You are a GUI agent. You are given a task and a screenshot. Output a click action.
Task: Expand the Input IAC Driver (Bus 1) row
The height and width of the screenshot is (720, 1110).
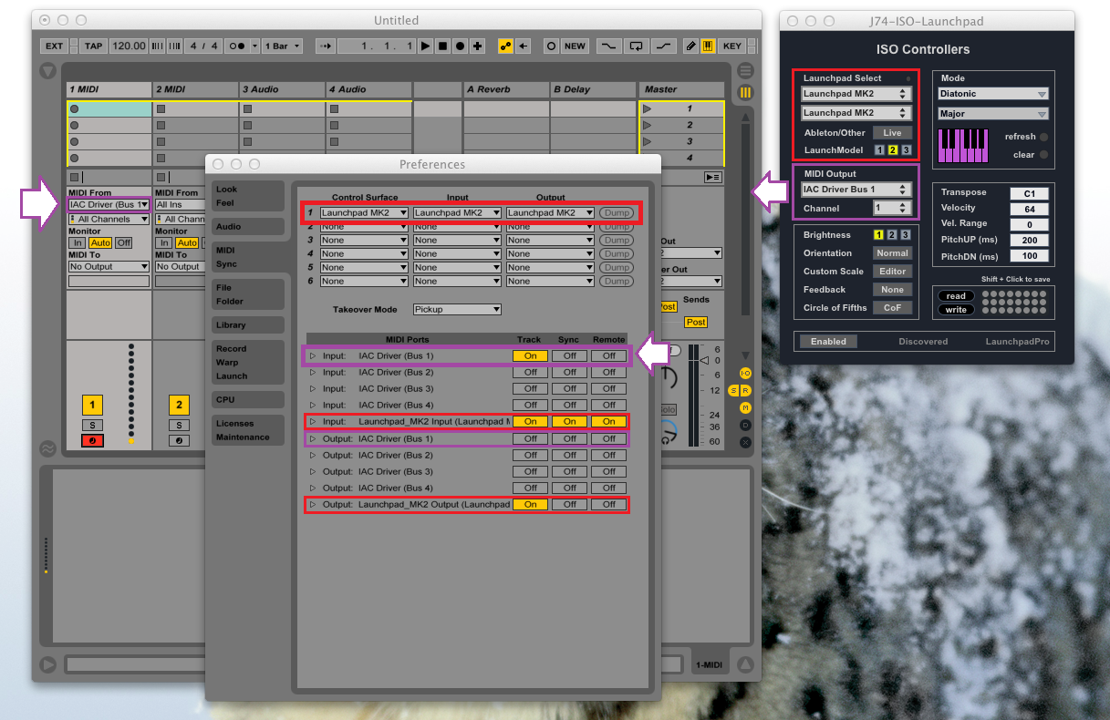click(x=312, y=355)
